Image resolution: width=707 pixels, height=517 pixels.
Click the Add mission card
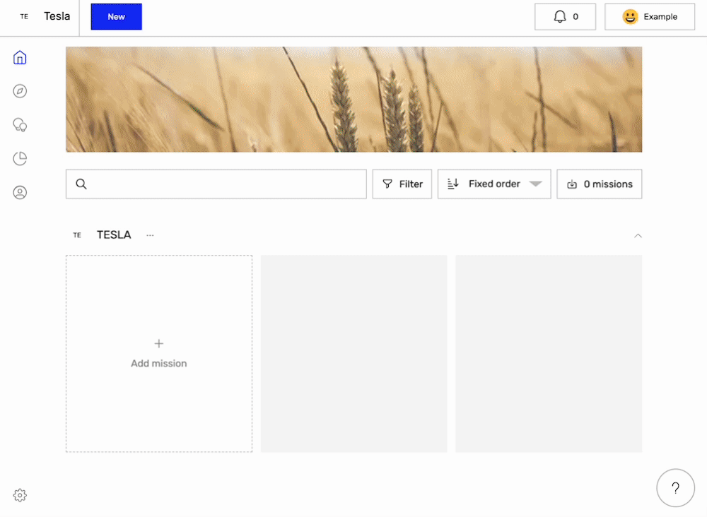coord(159,354)
